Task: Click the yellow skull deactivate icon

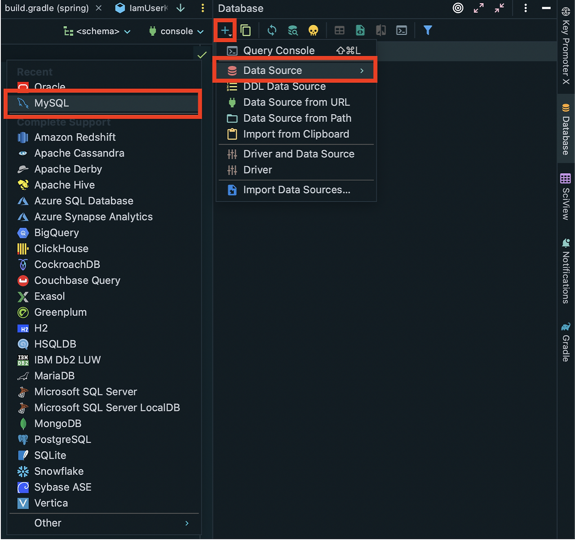Action: (314, 31)
